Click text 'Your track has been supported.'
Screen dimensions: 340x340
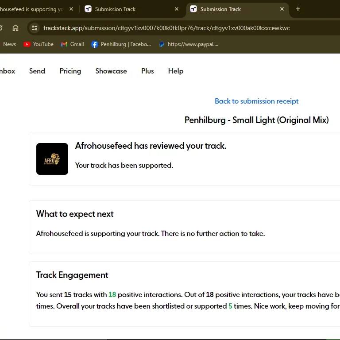click(124, 166)
